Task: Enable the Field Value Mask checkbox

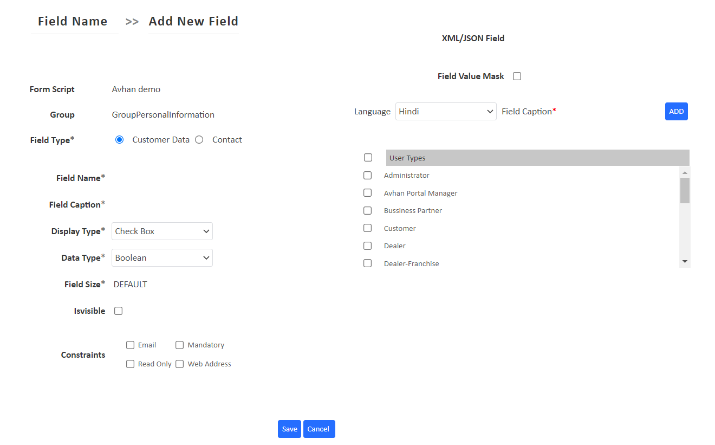Action: (517, 76)
